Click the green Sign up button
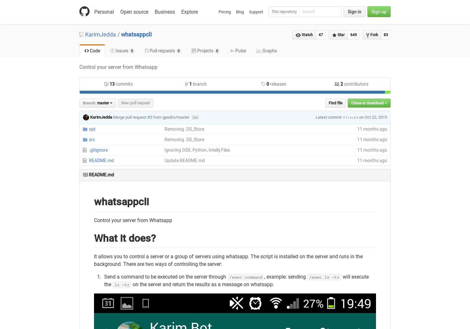 [379, 12]
